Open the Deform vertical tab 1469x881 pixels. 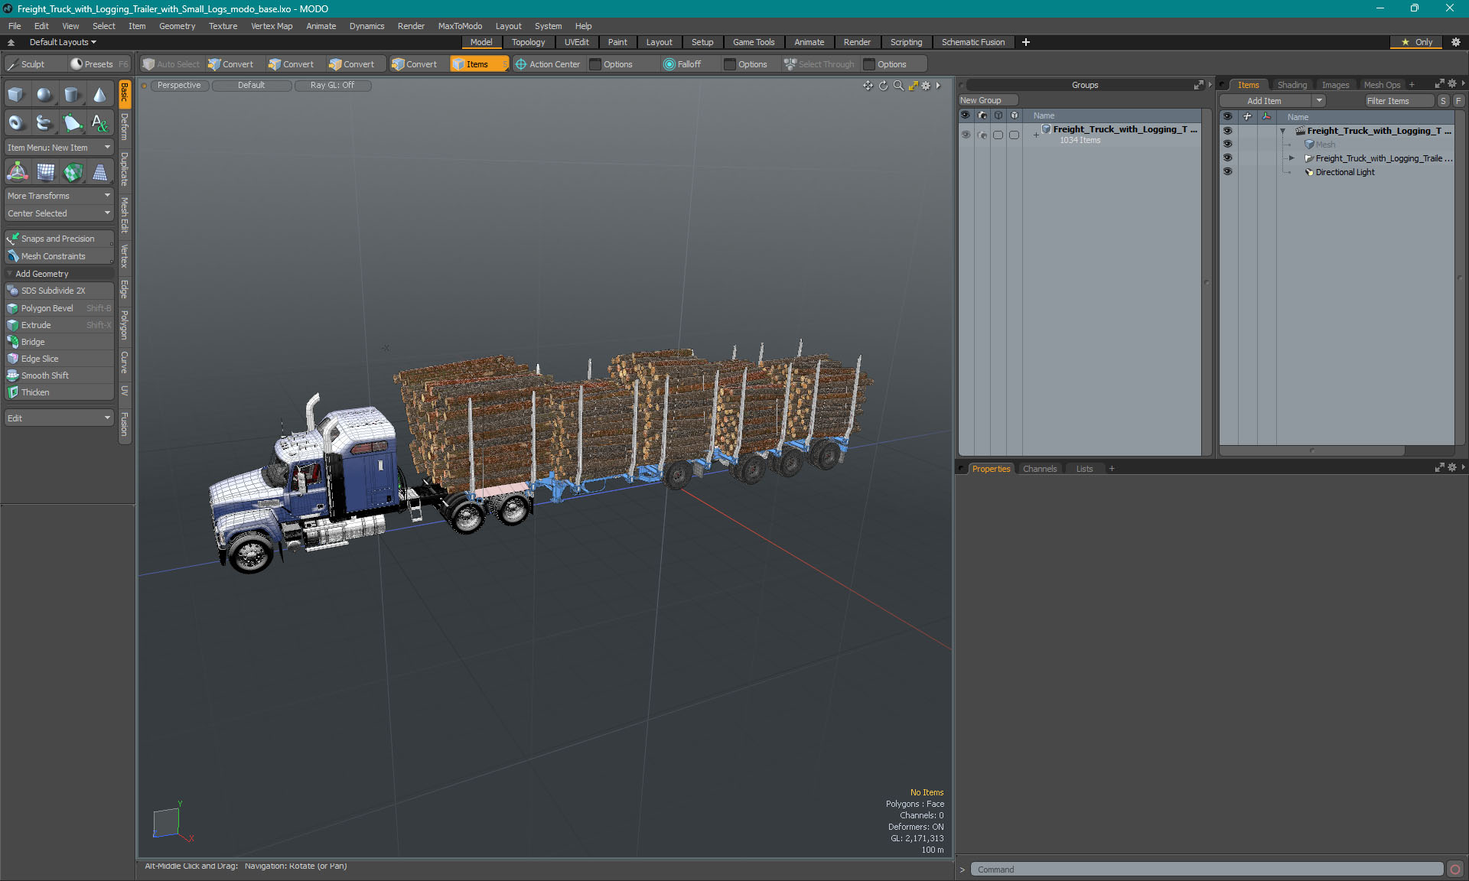pos(125,127)
